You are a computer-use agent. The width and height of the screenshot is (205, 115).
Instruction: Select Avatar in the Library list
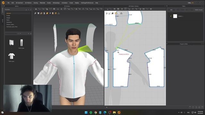pyautogui.click(x=8, y=16)
